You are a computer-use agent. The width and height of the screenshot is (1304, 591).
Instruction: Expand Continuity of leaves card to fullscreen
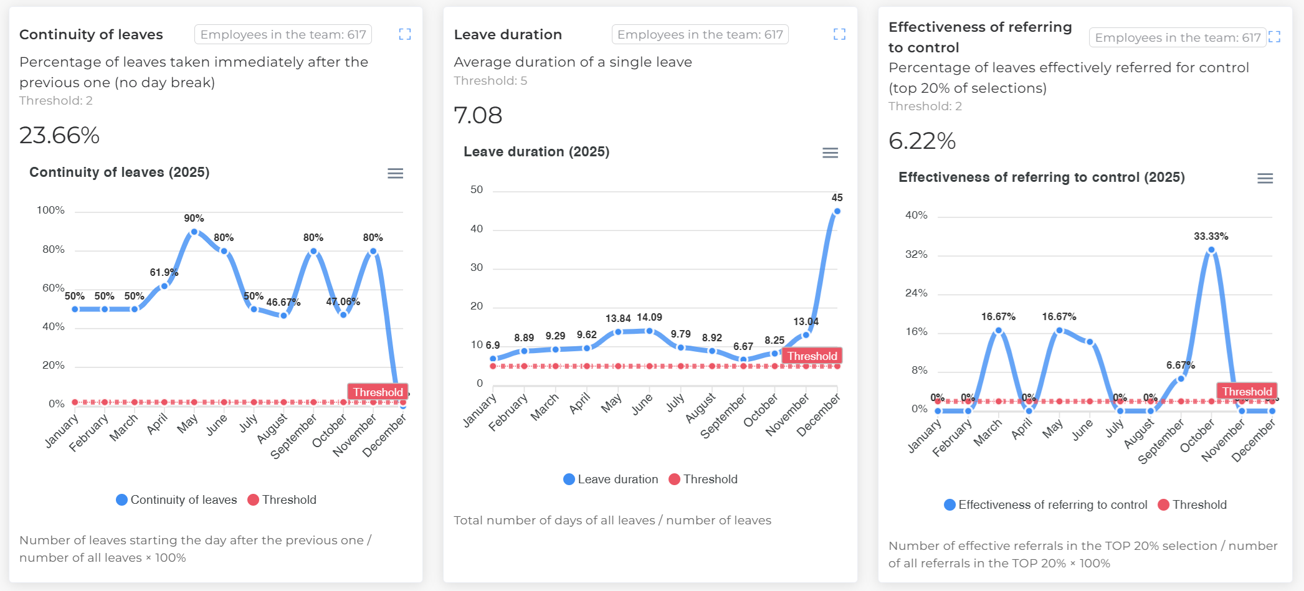pos(404,34)
